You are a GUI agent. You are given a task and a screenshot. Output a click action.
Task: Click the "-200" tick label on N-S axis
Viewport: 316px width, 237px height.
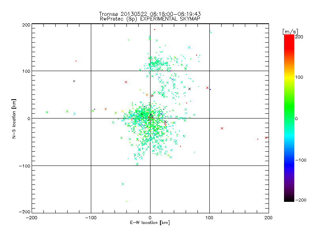24,212
